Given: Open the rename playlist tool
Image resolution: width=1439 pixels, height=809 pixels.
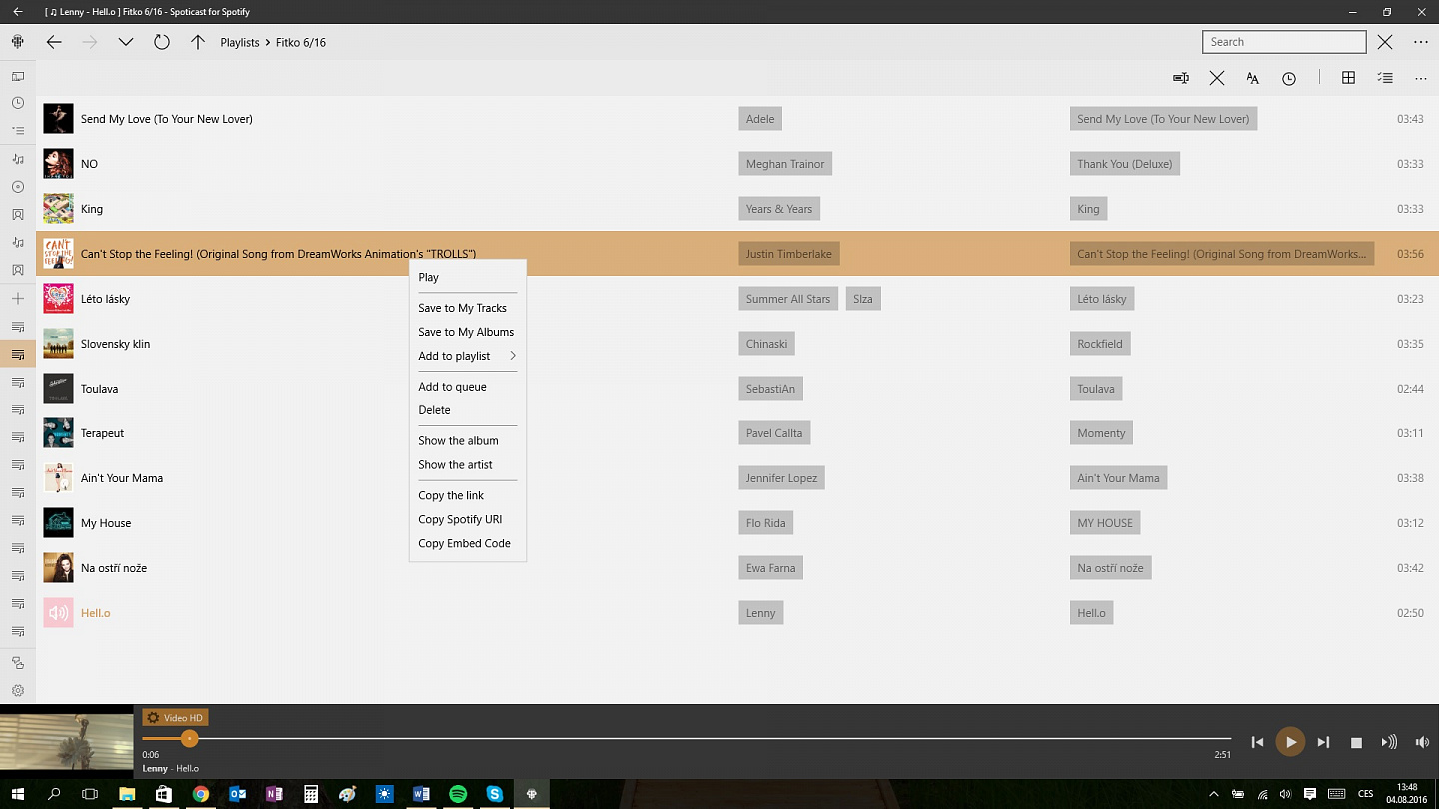Looking at the screenshot, I should click(x=1181, y=78).
